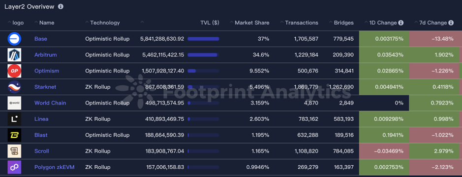The height and width of the screenshot is (177, 462).
Task: Click the Base TVL progress bar
Action: [x=203, y=39]
